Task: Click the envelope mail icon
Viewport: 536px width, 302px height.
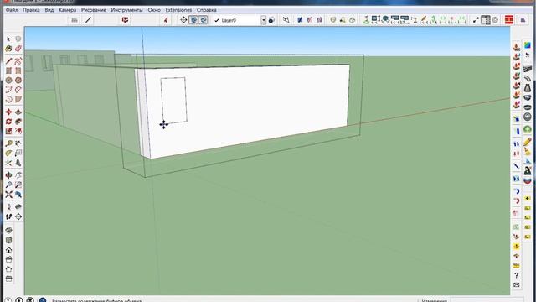Action: coord(516,284)
